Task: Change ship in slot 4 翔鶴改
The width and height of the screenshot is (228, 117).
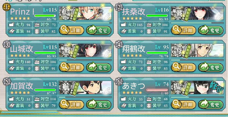Action: click(x=210, y=67)
